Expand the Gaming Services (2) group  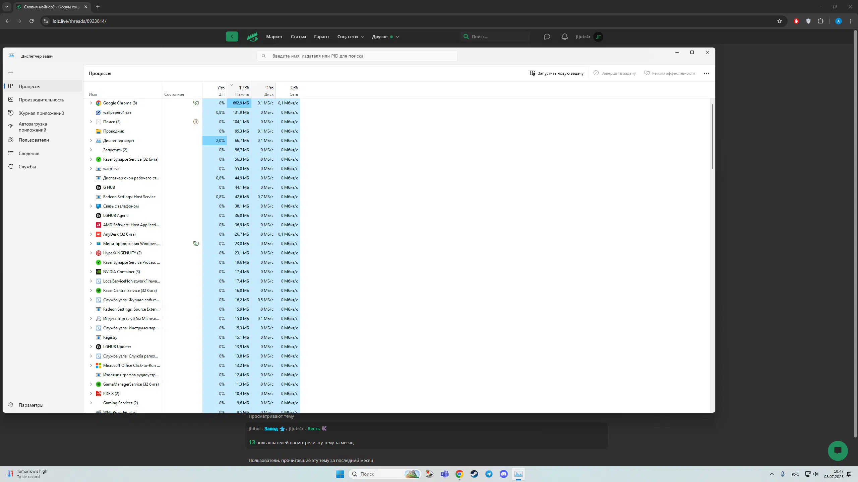[x=91, y=403]
